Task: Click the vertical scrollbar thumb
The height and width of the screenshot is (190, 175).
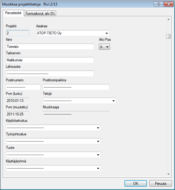Action: click(x=169, y=36)
